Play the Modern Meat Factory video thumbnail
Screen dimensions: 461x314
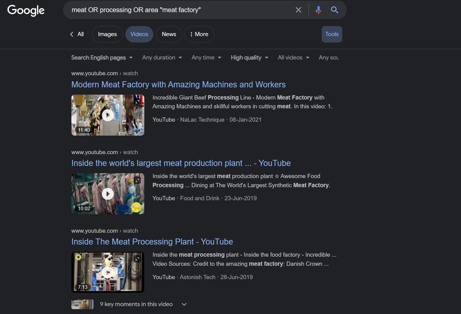pos(108,115)
